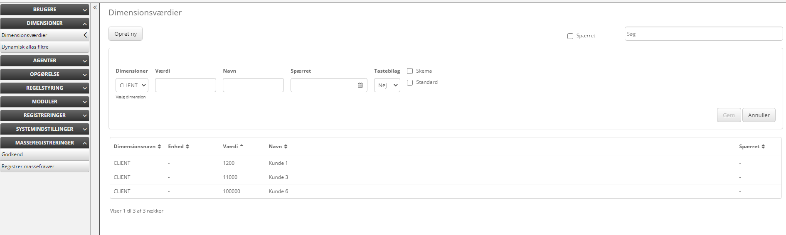
Task: Toggle the Spærret filter checkbox
Action: click(570, 36)
